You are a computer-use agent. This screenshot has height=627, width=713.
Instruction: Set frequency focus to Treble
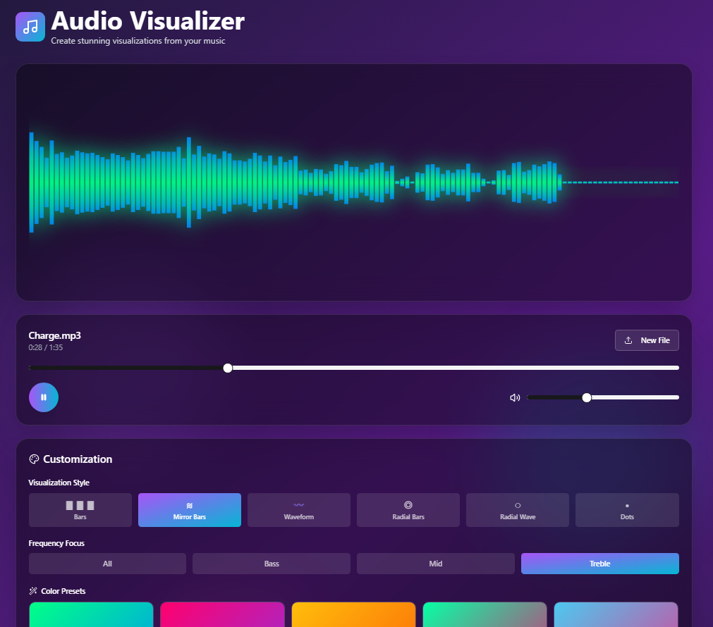click(599, 564)
